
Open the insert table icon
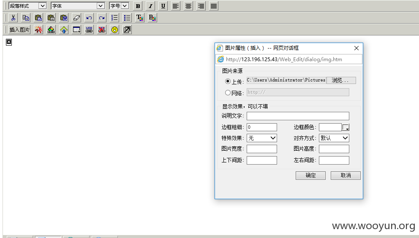(76, 30)
